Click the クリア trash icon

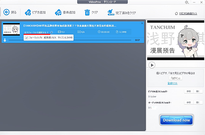[87, 12]
